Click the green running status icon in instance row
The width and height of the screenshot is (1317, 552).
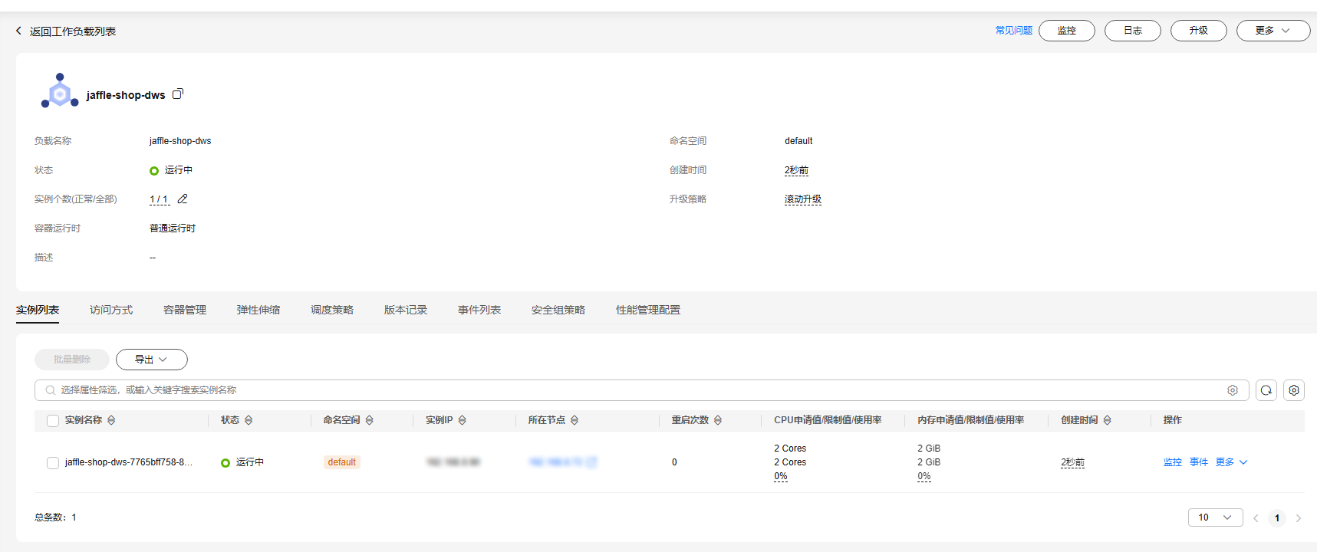point(226,463)
